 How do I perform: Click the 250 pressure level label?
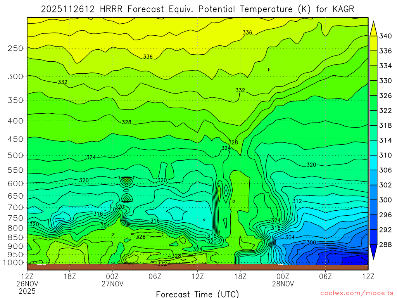pos(16,48)
